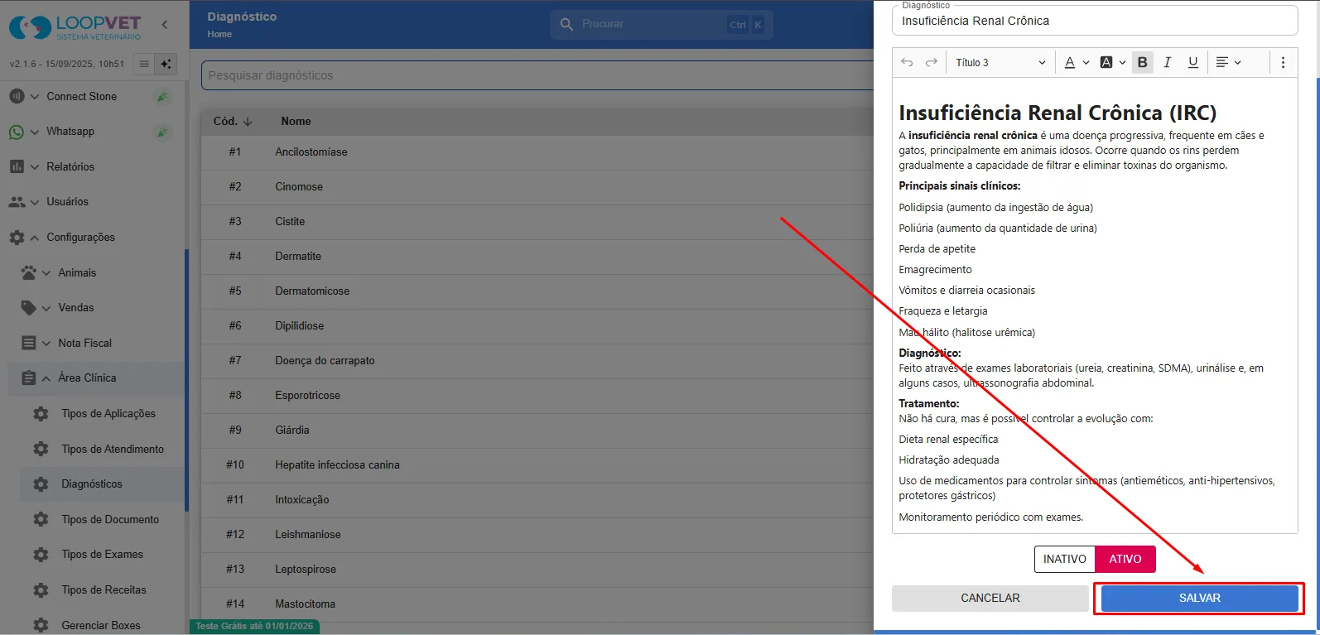Toggle bold formatting in the editor
1320x635 pixels.
click(x=1143, y=63)
